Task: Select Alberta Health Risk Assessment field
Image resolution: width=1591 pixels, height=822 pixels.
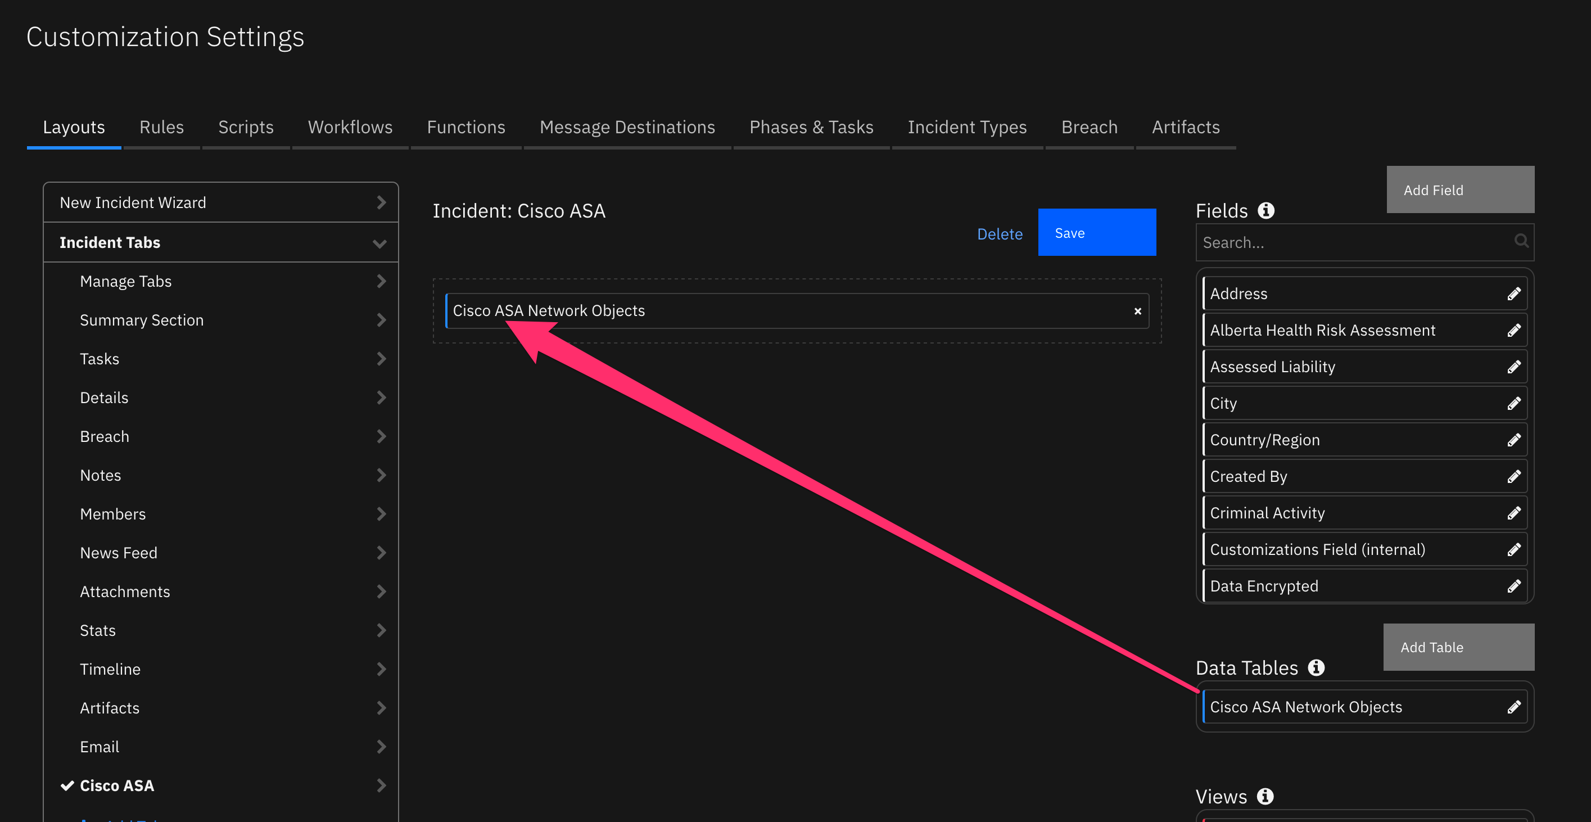Action: pyautogui.click(x=1364, y=331)
